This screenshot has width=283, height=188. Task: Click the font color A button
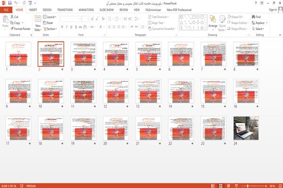point(100,27)
